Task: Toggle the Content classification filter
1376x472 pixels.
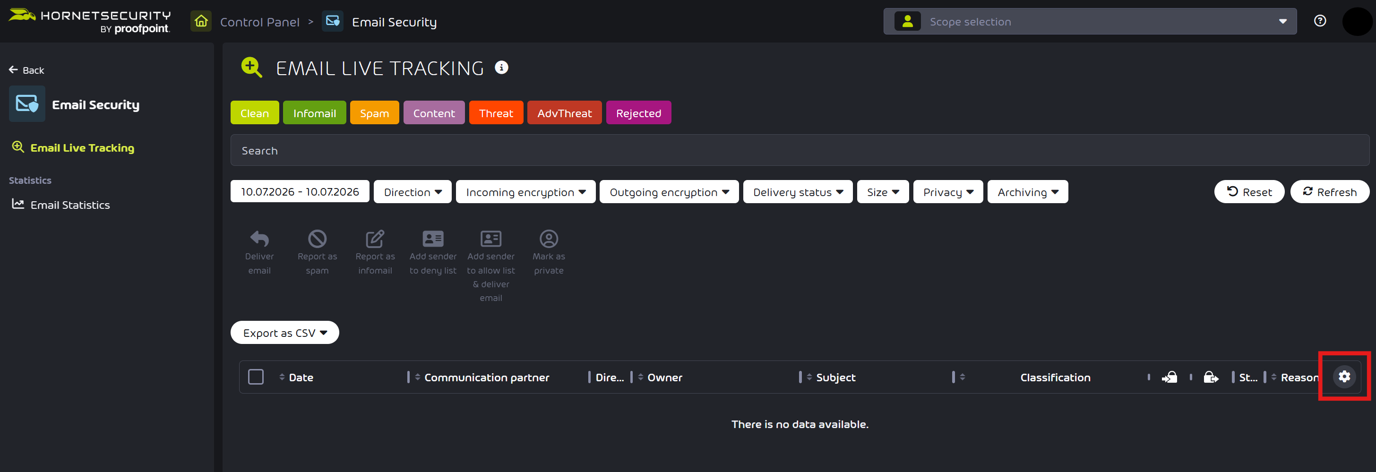Action: pos(434,112)
